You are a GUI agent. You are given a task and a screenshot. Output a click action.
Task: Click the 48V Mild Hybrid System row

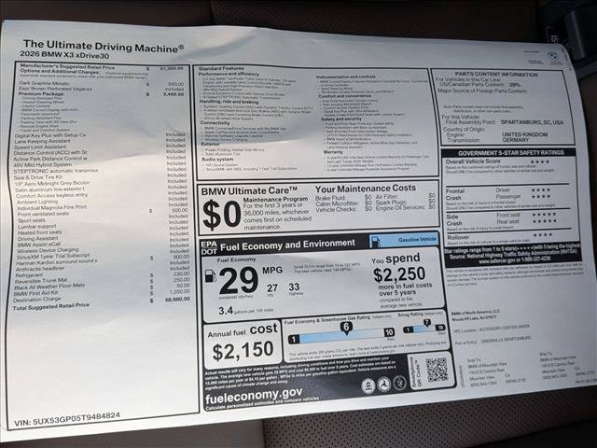[x=100, y=164]
